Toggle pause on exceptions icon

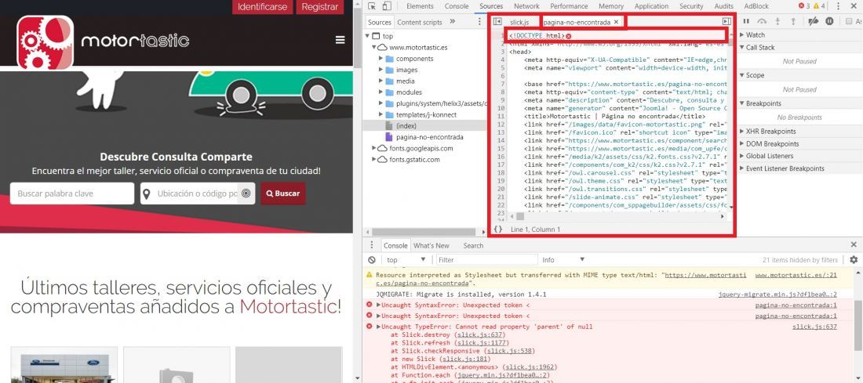coord(829,21)
